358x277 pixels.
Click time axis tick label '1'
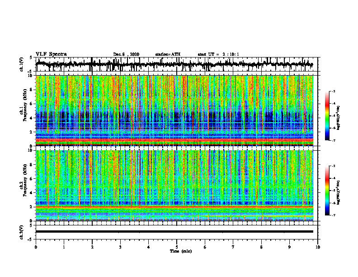pos(64,247)
